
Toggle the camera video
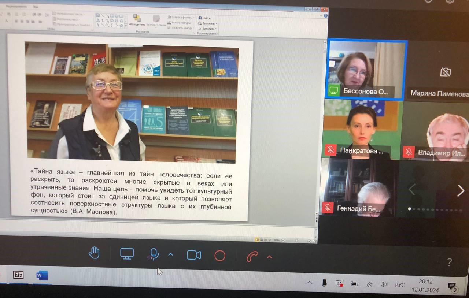point(194,255)
